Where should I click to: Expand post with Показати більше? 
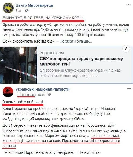[x=76, y=41]
